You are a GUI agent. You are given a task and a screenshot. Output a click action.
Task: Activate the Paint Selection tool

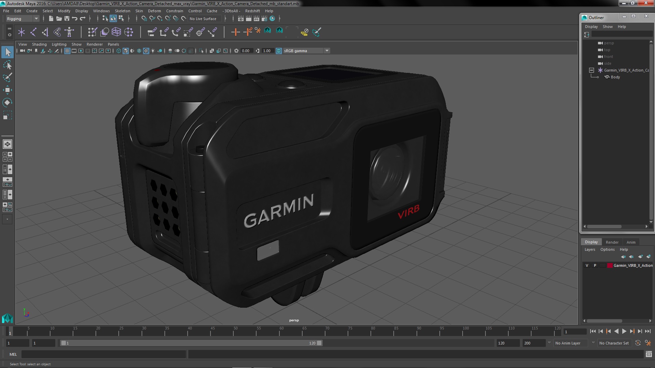(x=7, y=77)
